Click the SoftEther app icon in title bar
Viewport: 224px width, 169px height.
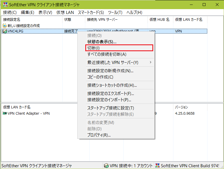tap(5, 5)
